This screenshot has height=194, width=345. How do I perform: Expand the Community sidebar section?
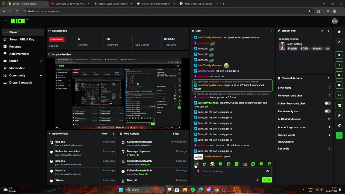tap(41, 75)
